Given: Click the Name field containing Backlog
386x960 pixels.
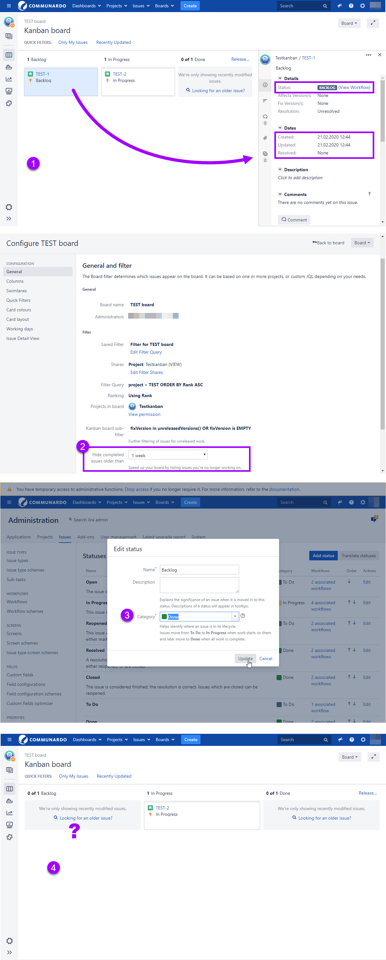Looking at the screenshot, I should (x=199, y=570).
